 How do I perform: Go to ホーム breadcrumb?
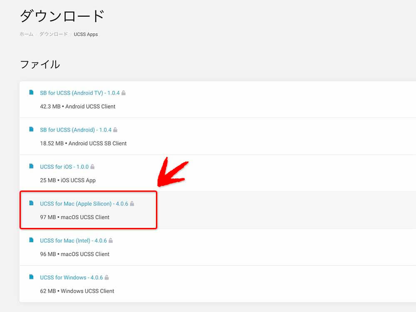(x=26, y=34)
